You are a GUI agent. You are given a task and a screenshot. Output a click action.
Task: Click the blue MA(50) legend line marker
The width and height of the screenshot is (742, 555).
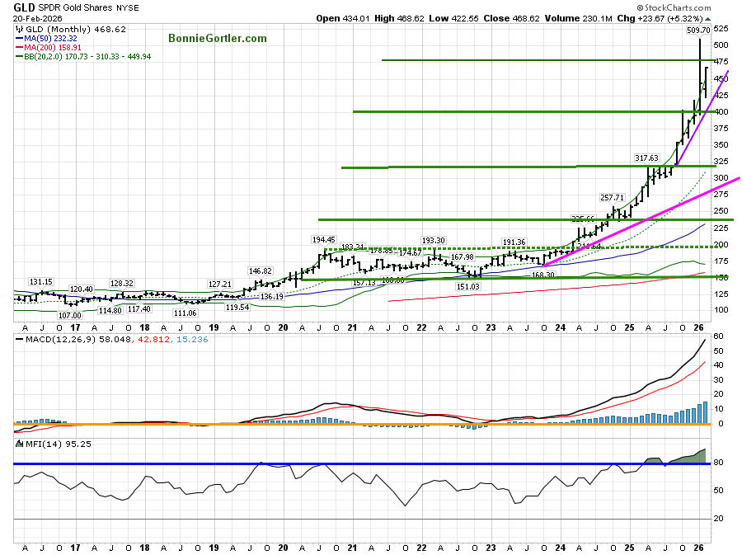(x=18, y=38)
